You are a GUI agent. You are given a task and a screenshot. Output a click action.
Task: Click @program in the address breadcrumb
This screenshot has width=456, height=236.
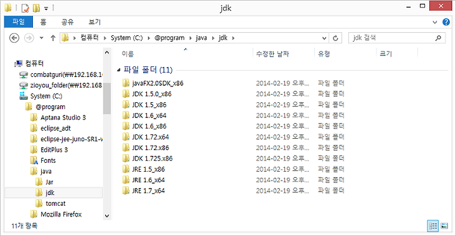pos(169,38)
